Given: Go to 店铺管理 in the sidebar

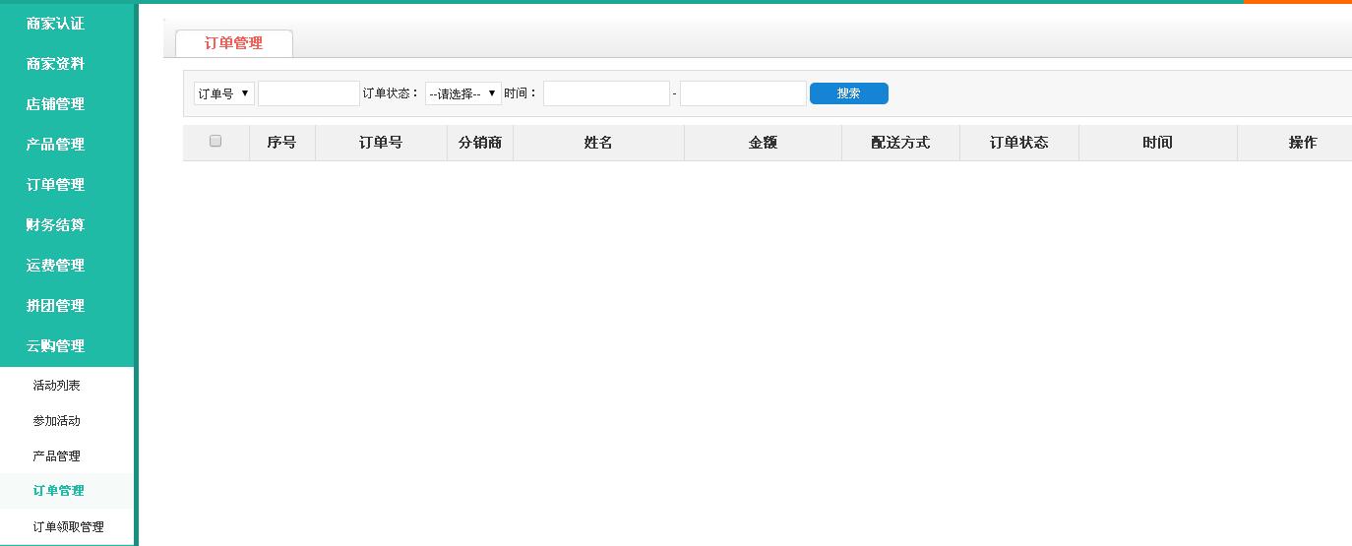Looking at the screenshot, I should tap(56, 104).
